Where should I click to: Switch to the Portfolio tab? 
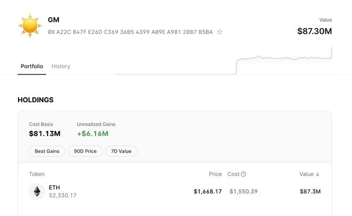point(31,67)
